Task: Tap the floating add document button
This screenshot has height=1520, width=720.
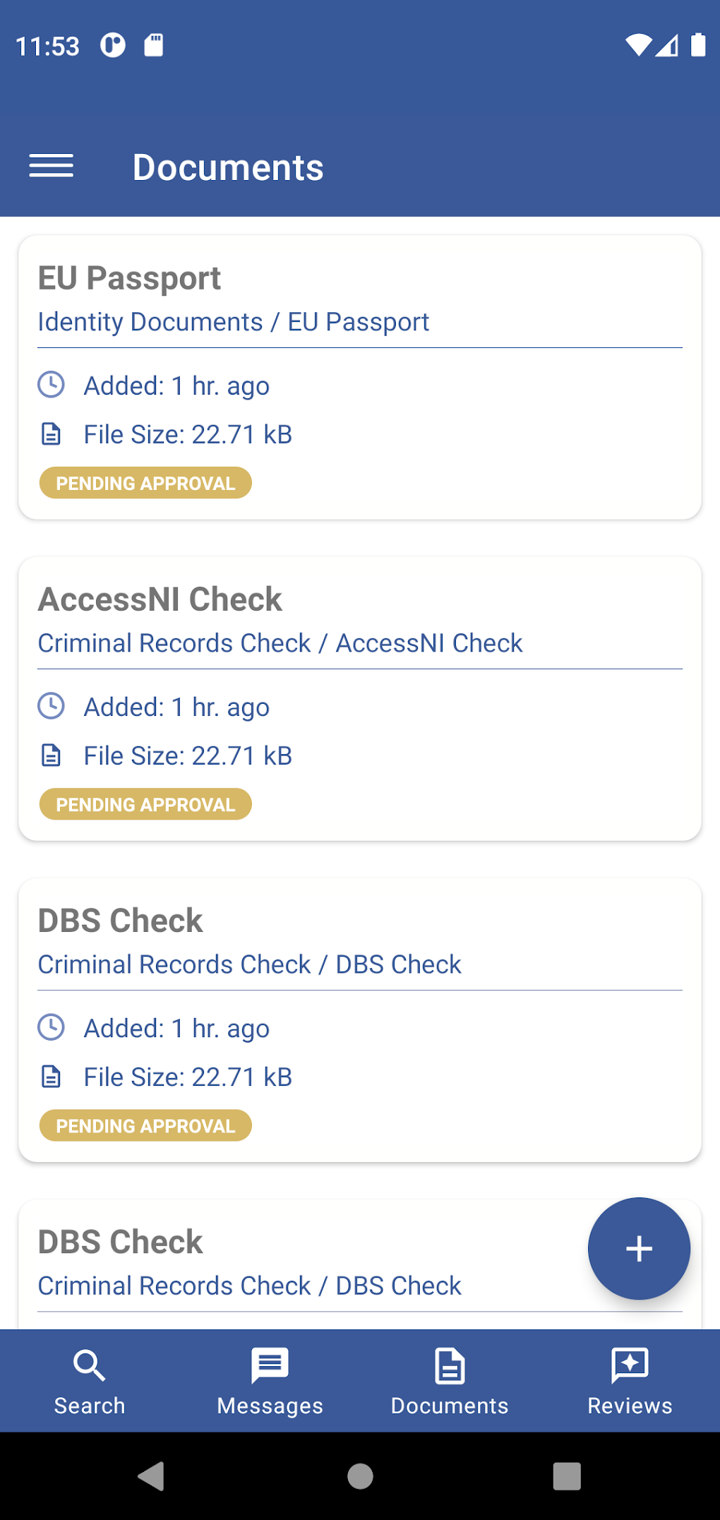Action: (x=639, y=1248)
